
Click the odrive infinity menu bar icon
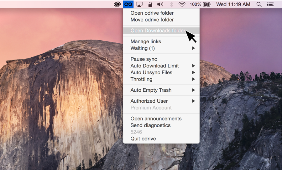(128, 4)
